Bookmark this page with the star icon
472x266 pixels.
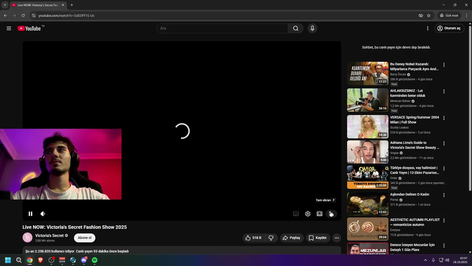(x=428, y=16)
